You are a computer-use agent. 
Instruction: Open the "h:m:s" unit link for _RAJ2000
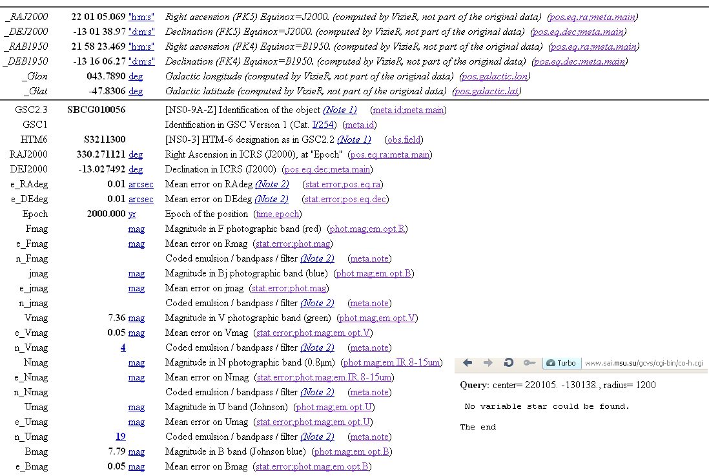[141, 17]
